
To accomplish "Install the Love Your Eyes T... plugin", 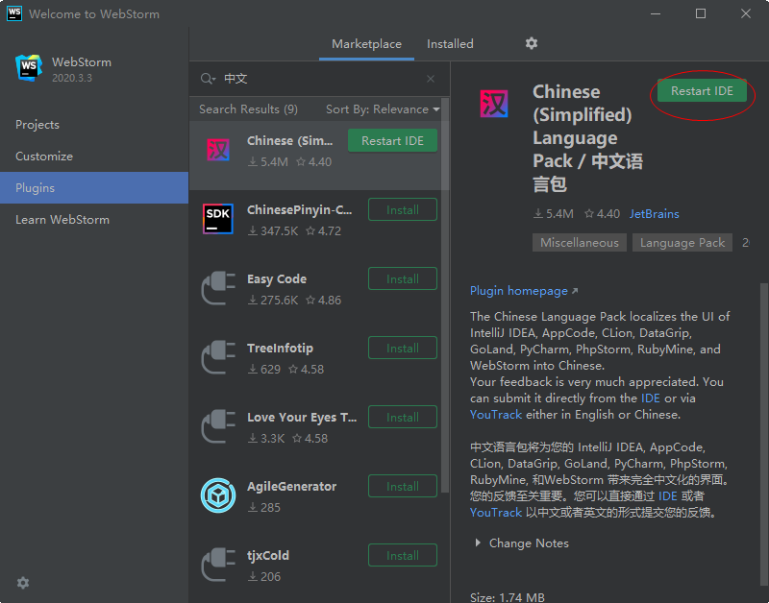I will point(403,417).
